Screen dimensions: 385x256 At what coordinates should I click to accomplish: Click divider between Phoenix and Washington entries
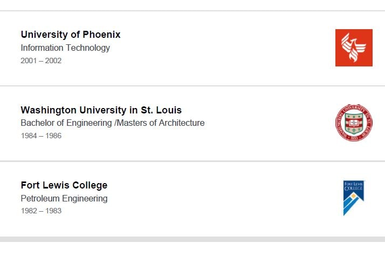[x=192, y=86]
